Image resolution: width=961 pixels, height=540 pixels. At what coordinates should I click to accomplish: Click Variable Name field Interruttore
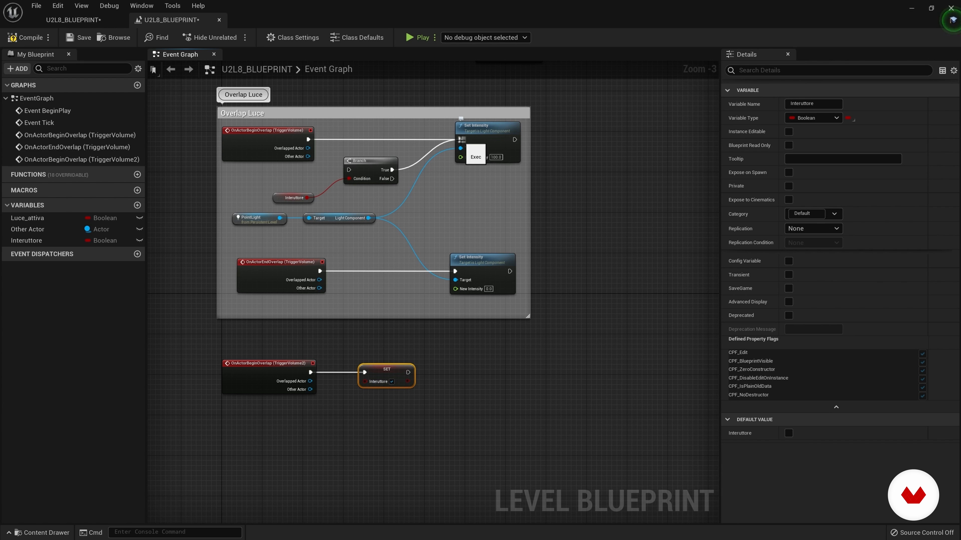coord(814,103)
